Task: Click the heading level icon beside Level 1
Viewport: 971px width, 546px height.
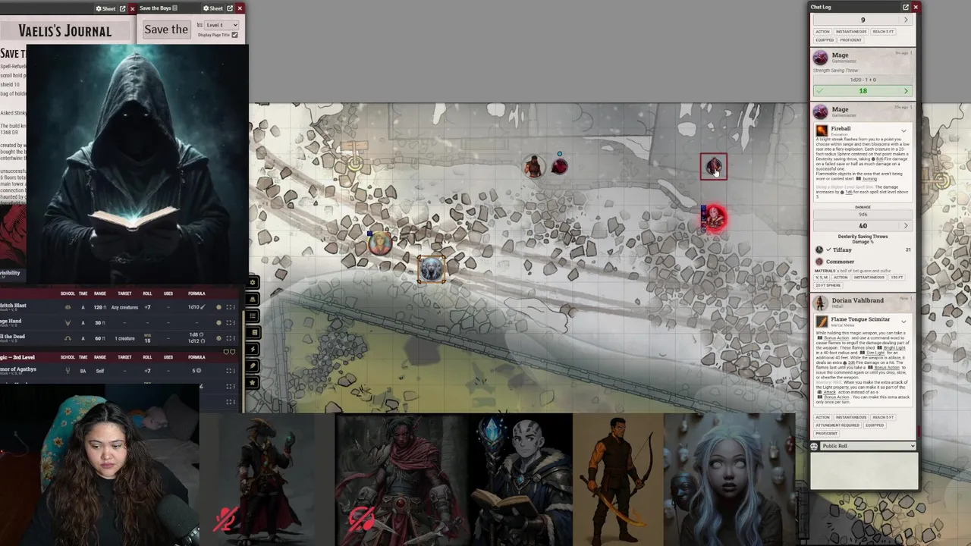Action: coord(200,25)
